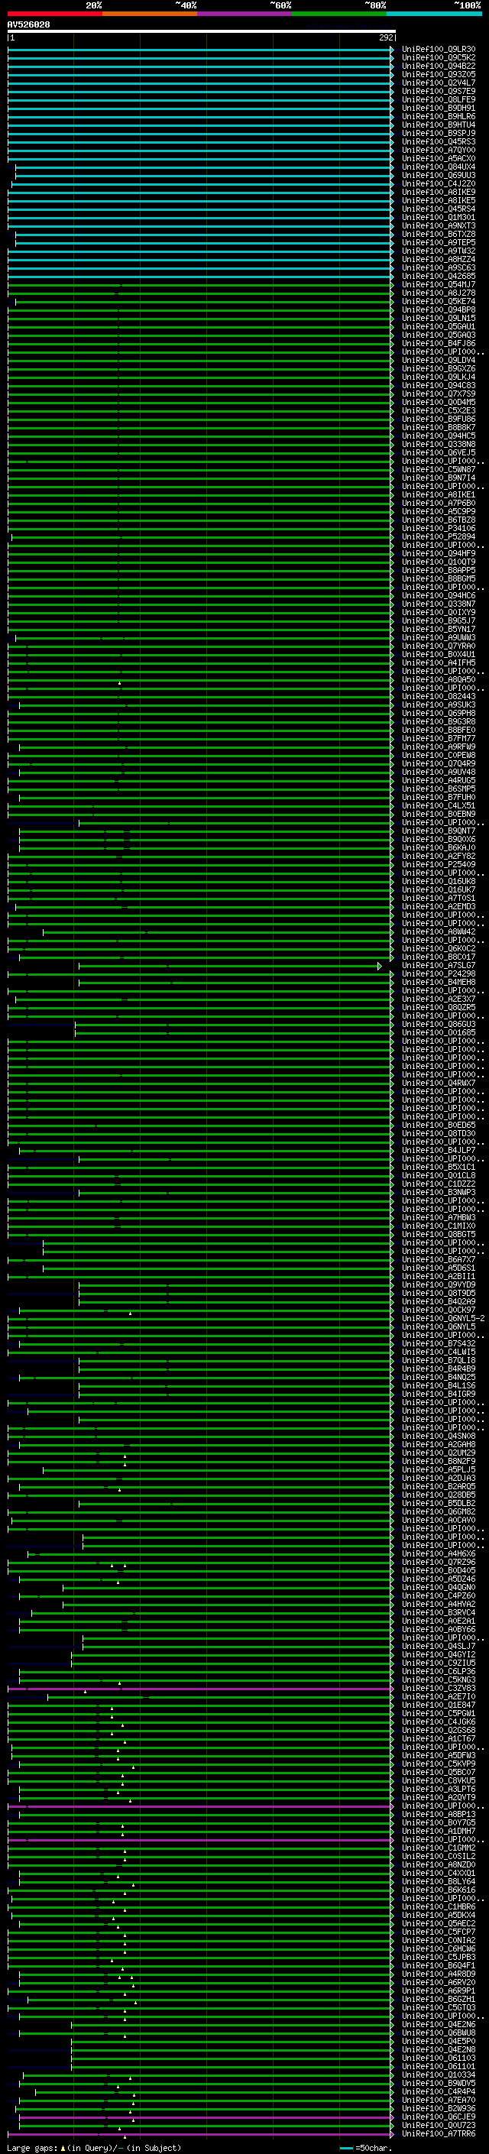Select the UniRef100_B4MEH8 entry
The height and width of the screenshot is (2154, 489).
(x=439, y=983)
